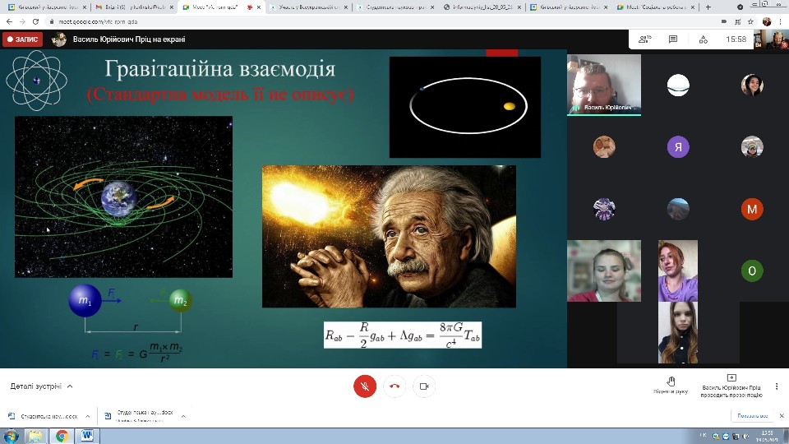
Task: Toggle the camera on or off
Action: (425, 386)
